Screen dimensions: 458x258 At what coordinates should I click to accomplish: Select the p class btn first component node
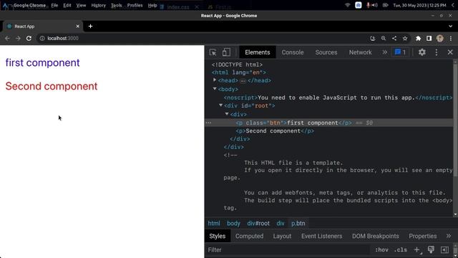click(293, 123)
